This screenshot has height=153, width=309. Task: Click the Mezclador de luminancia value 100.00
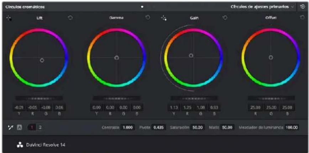(x=292, y=127)
